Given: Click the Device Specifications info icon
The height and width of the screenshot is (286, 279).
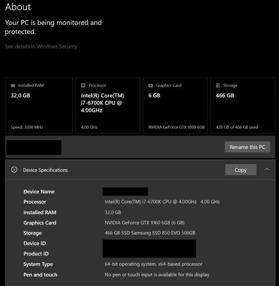Looking at the screenshot, I should click(14, 170).
